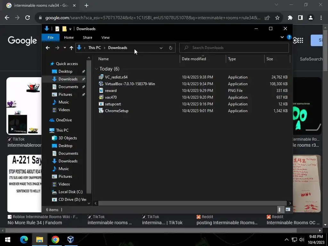Select the vac470 application icon
Viewport: 328px width, 246px height.
pyautogui.click(x=101, y=97)
